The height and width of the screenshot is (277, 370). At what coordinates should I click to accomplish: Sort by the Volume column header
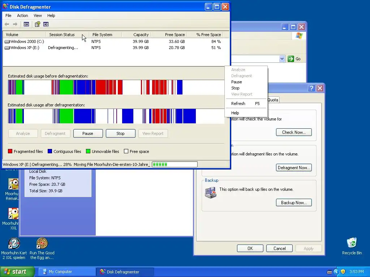[24, 35]
